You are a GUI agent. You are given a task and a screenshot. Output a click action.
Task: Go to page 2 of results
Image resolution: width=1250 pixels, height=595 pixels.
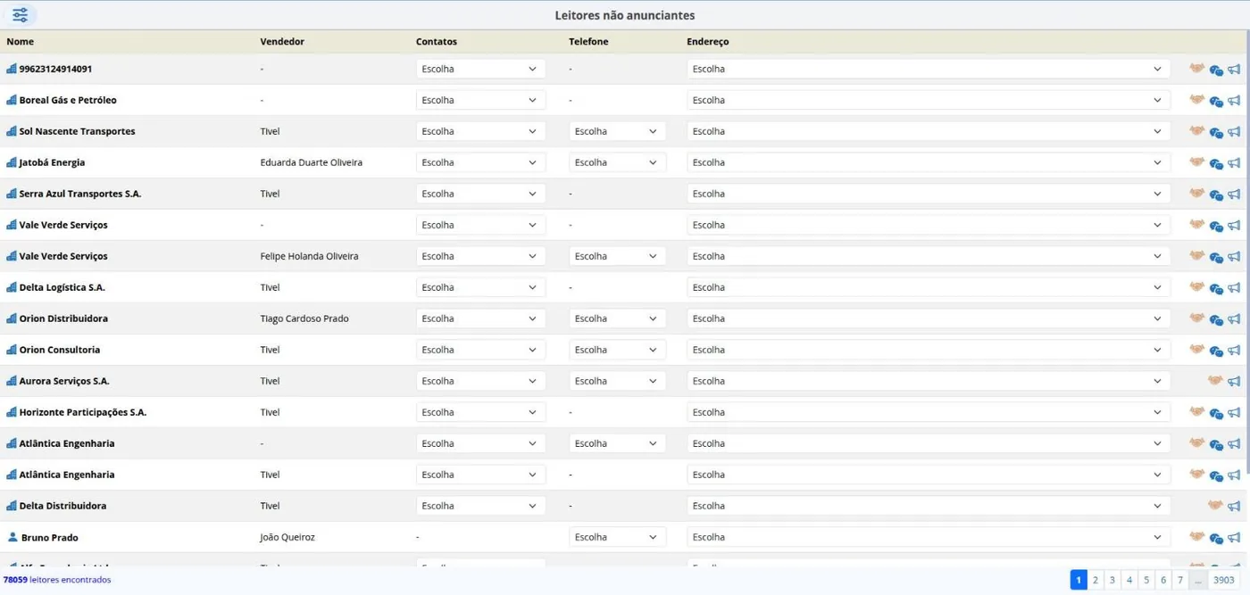click(1096, 580)
